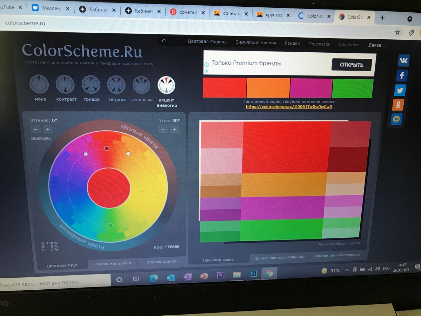Image resolution: width=421 pixels, height=316 pixels.
Task: Bookmark page with star icon
Action: 397,32
